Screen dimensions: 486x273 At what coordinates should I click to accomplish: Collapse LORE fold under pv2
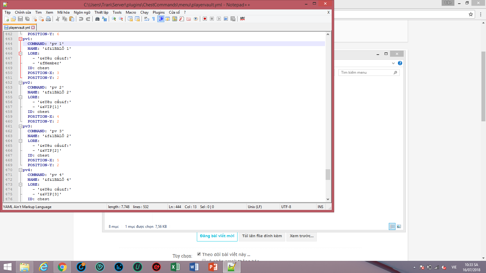pyautogui.click(x=20, y=97)
